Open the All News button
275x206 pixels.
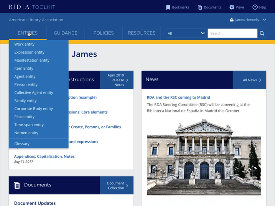coord(249,80)
